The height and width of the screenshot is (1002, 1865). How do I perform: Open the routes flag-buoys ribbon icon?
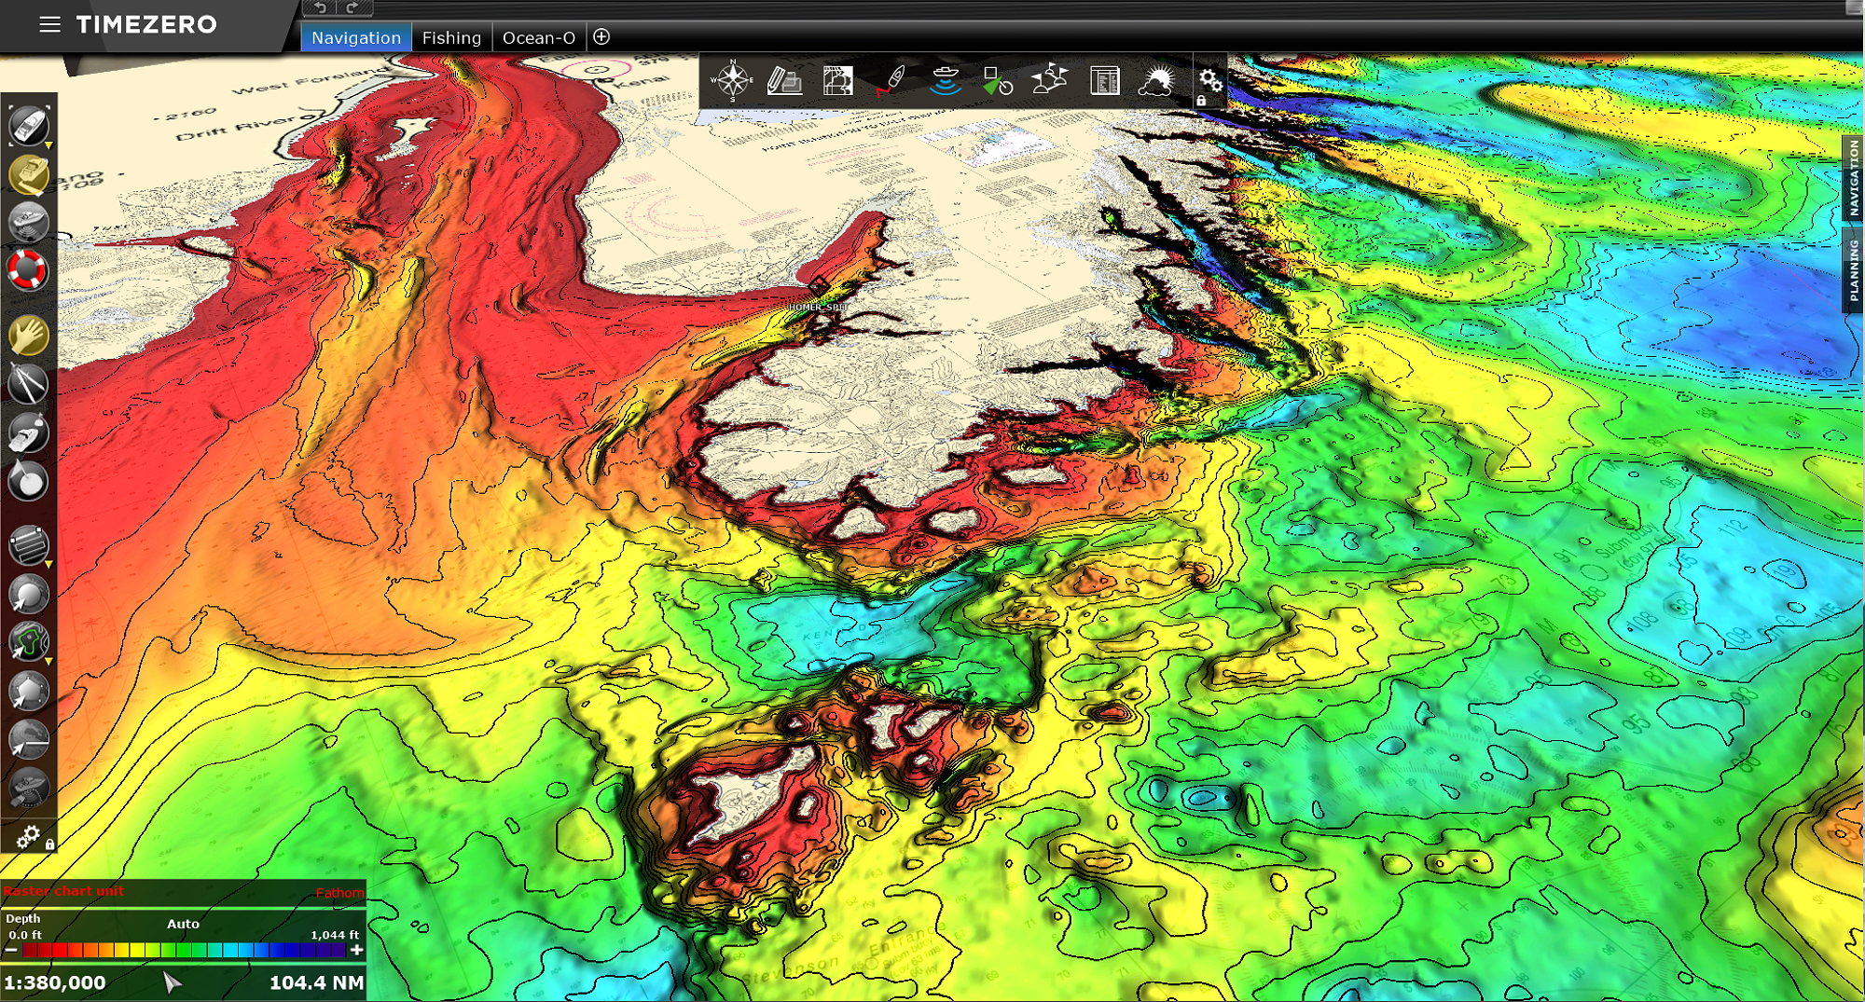(1049, 81)
